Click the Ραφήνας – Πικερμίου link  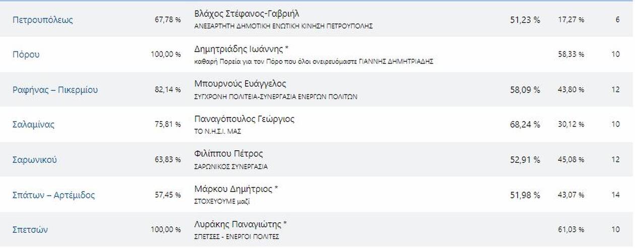(55, 90)
